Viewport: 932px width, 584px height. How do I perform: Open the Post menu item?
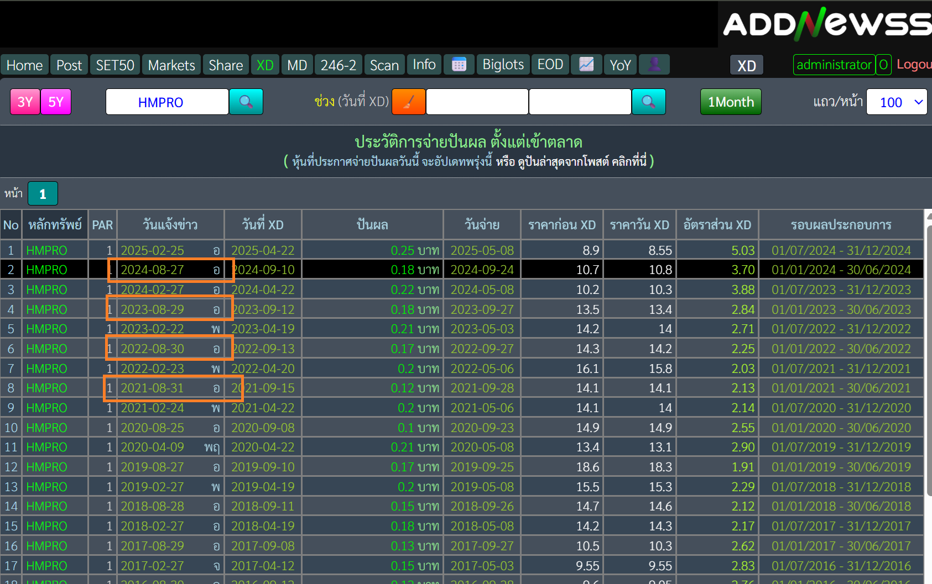point(69,65)
